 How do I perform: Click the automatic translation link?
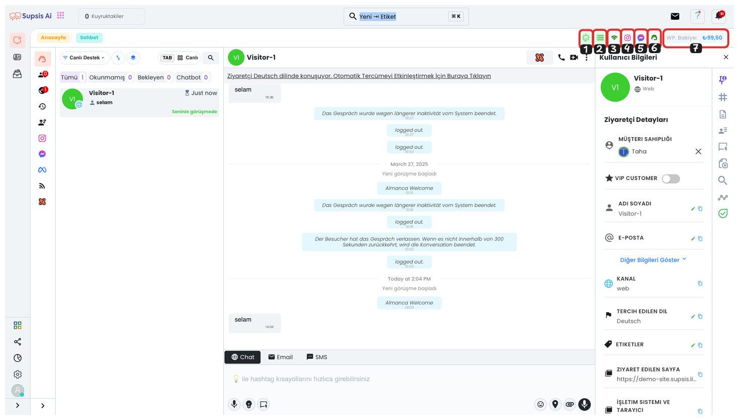[359, 76]
